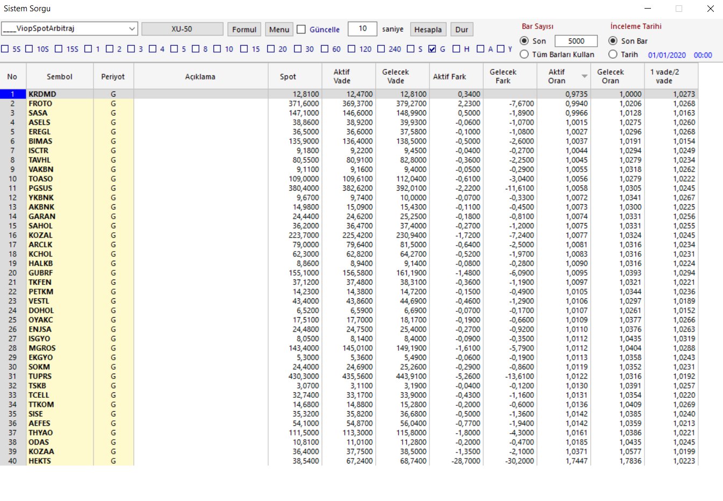Select Tüm Barları Kullan radio option

(524, 54)
